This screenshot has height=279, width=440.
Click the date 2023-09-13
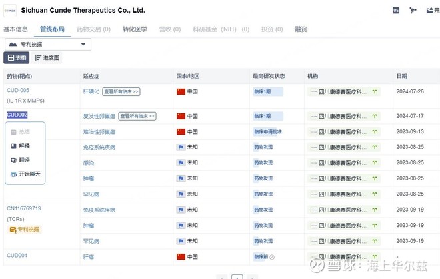tap(410, 131)
